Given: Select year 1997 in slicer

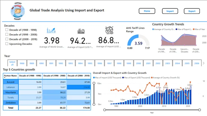Looking at the screenshot, I should (109, 63).
